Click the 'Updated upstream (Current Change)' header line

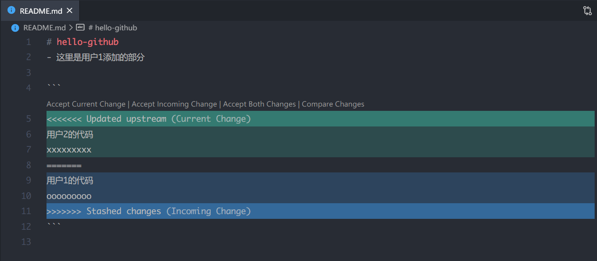tap(149, 119)
